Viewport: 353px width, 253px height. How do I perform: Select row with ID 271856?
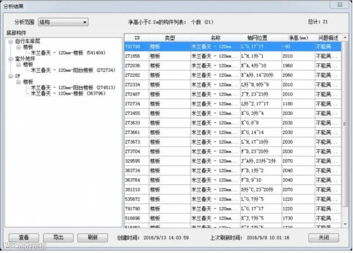[x=233, y=56]
